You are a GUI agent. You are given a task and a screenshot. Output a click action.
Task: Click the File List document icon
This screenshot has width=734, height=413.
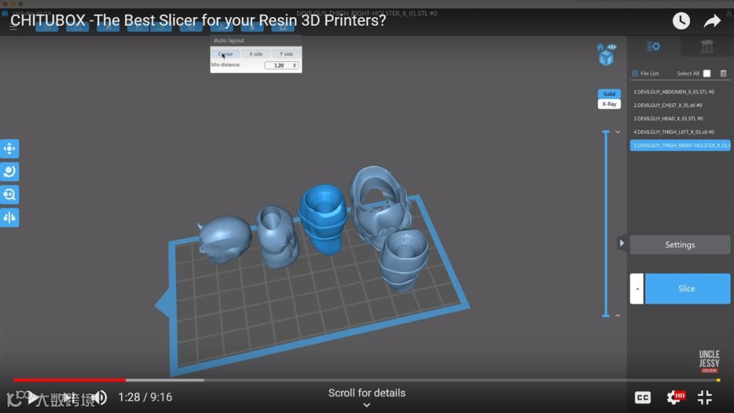635,73
